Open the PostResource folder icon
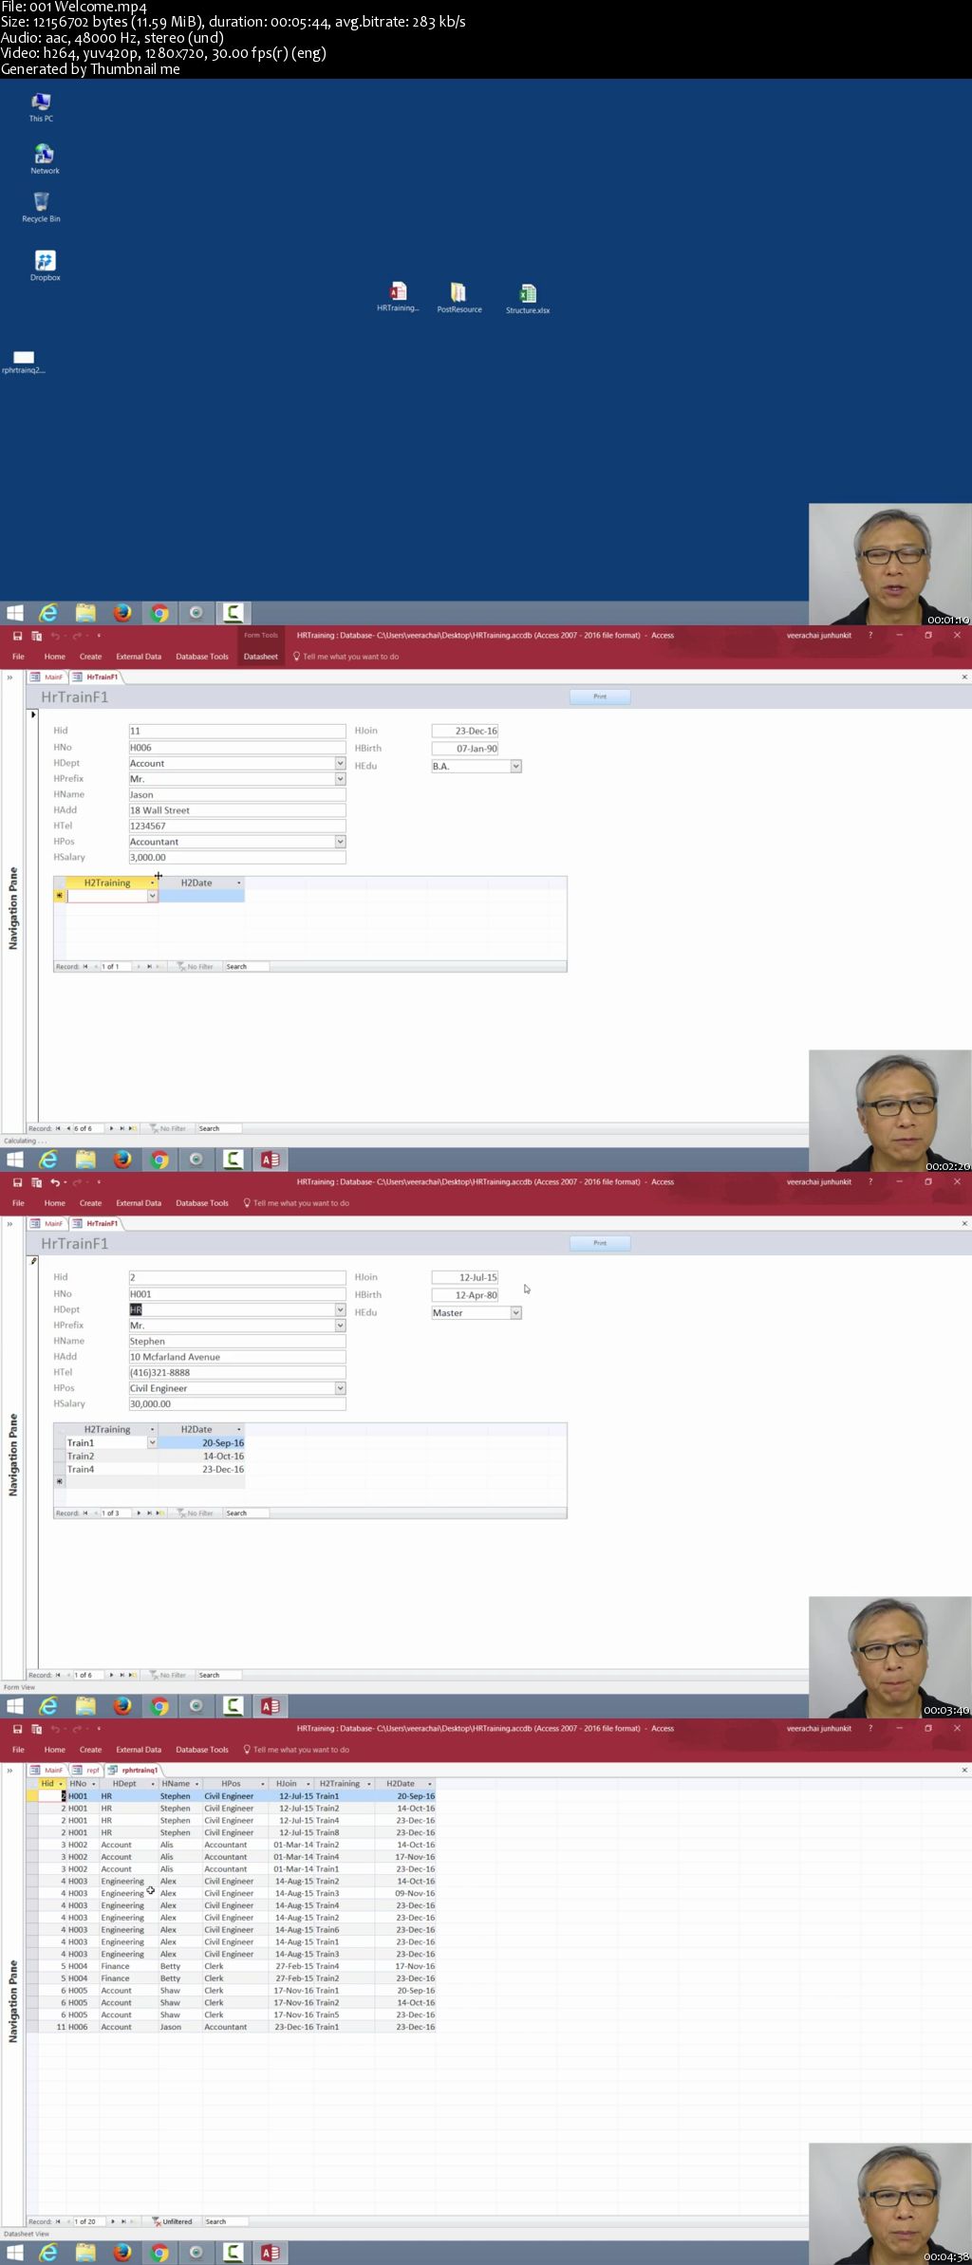Viewport: 972px width, 2265px height. pos(459,298)
